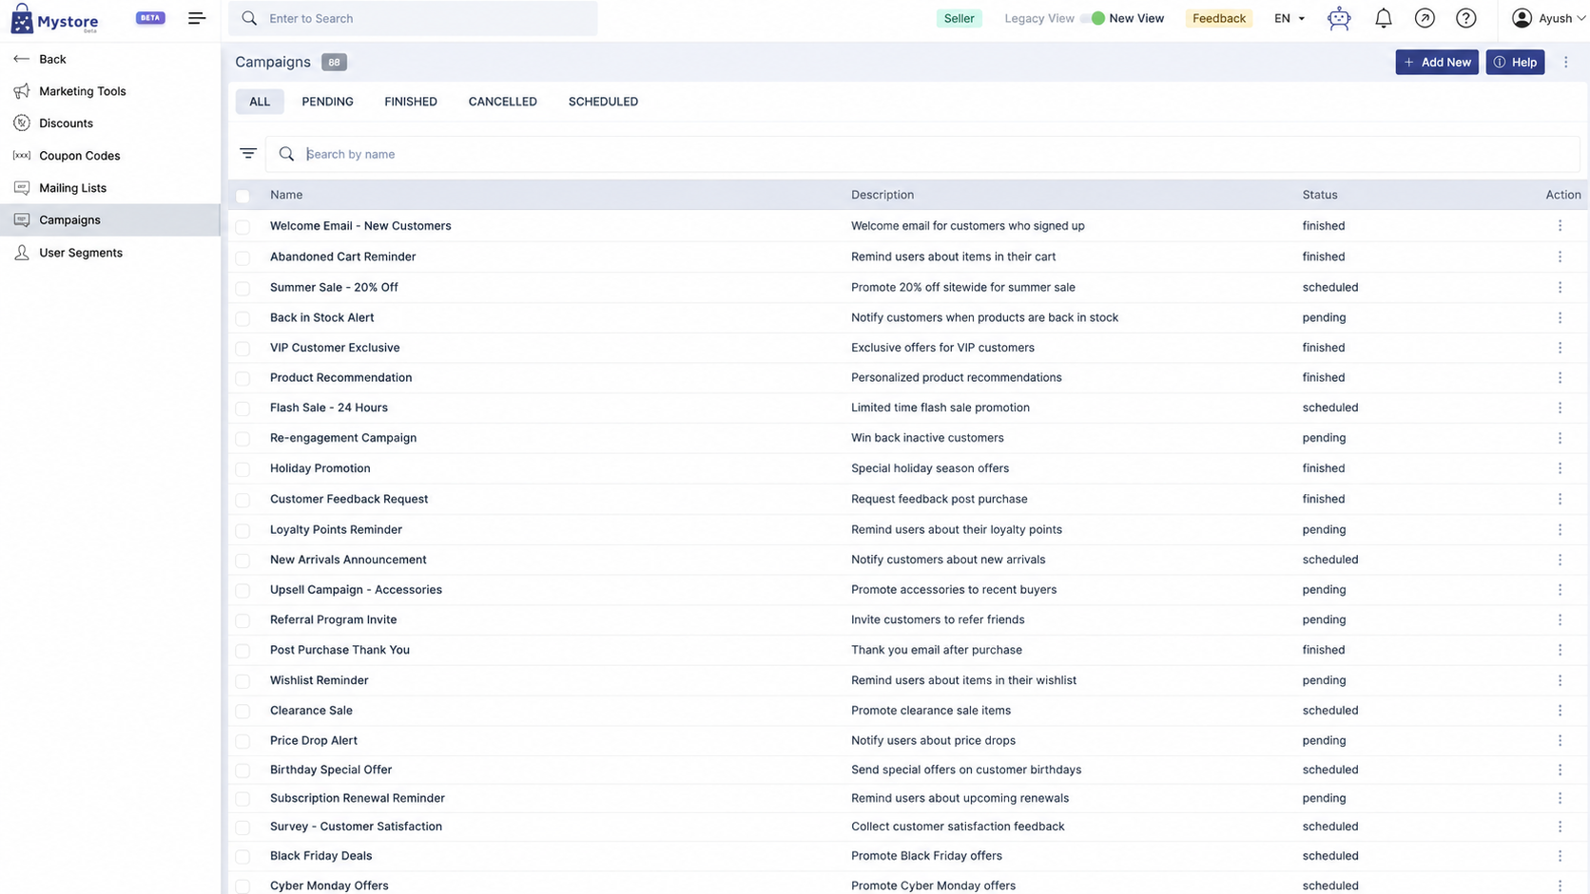
Task: Open the New Arrivals Announcement campaign
Action: [348, 560]
